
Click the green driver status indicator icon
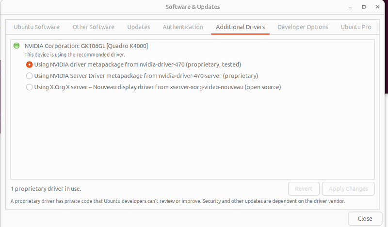click(x=16, y=46)
